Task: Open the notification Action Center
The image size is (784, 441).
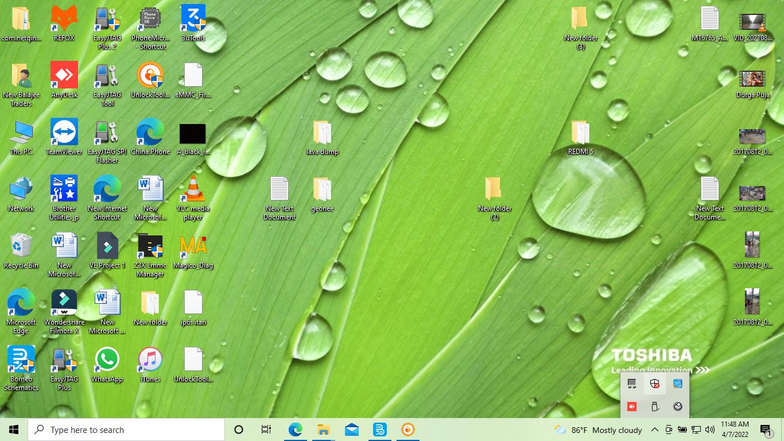Action: point(766,430)
